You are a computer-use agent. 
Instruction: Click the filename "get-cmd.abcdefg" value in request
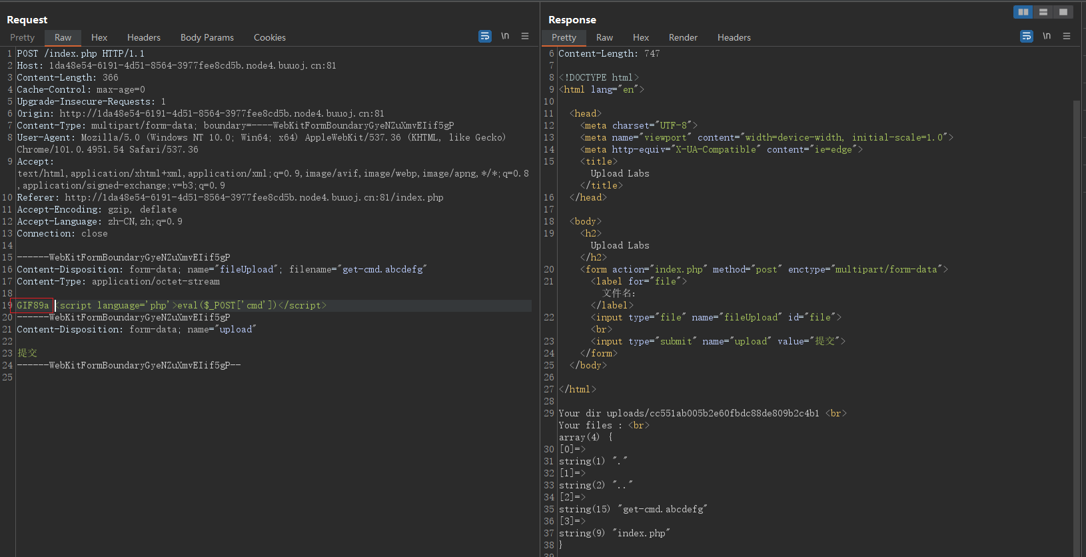pos(384,269)
